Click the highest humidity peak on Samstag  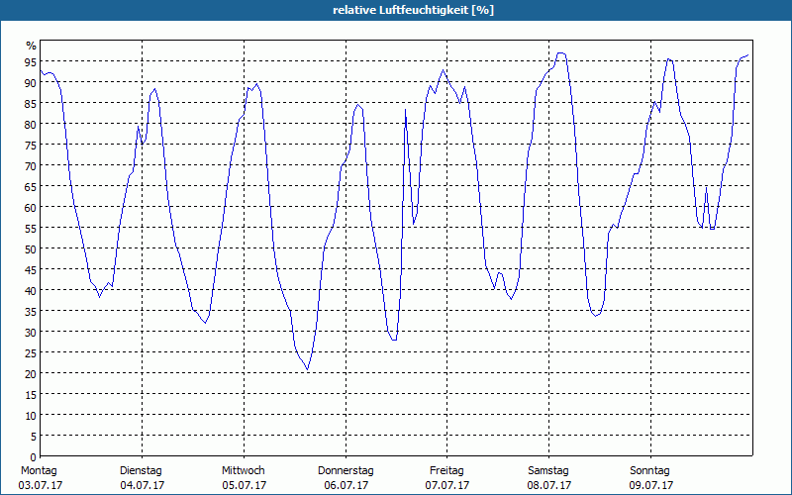560,53
